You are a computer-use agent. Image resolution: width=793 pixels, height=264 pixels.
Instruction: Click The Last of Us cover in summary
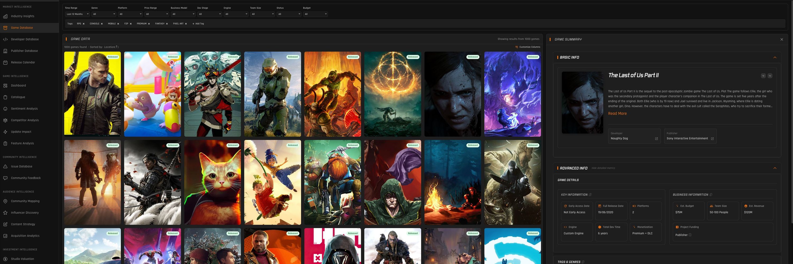(x=582, y=103)
